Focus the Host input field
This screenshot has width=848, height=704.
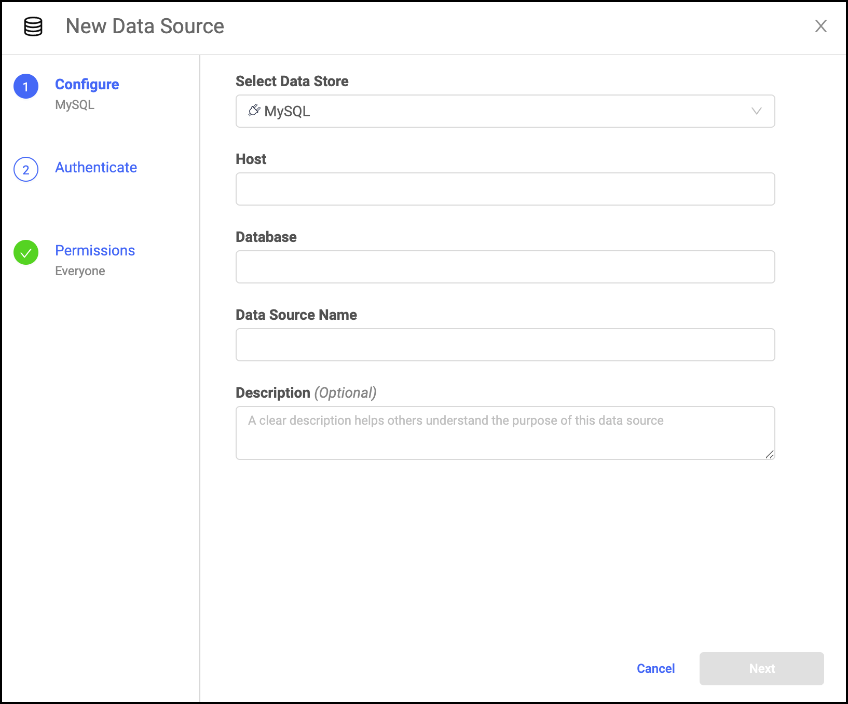point(505,189)
